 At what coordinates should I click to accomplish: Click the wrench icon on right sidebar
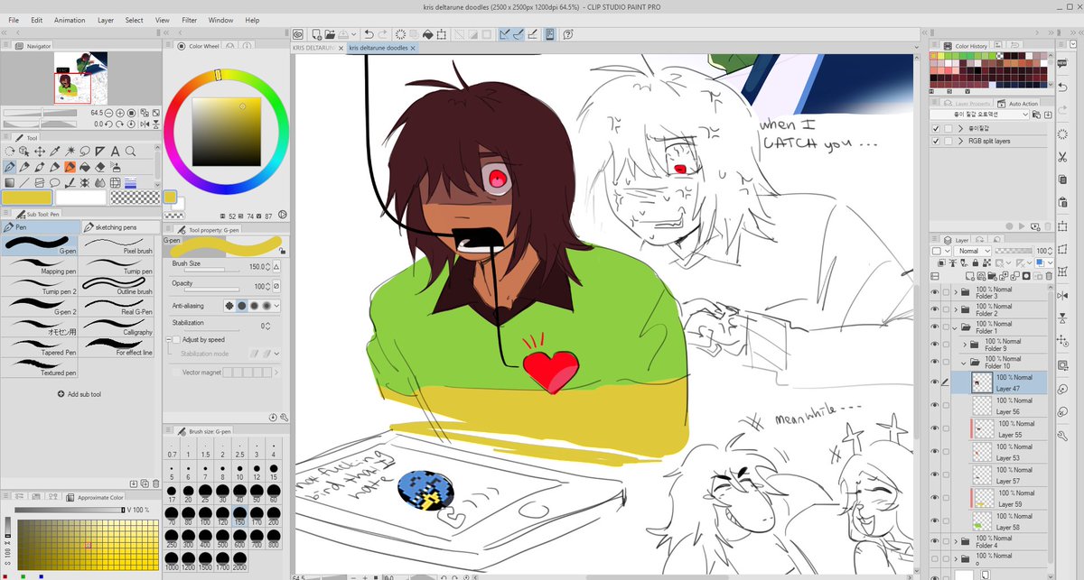(x=1062, y=437)
